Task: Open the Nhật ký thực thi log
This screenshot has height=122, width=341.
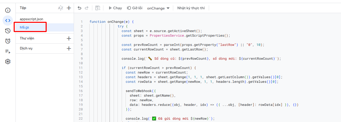Action: (x=191, y=8)
